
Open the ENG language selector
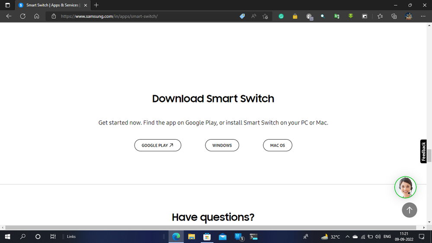tap(387, 237)
